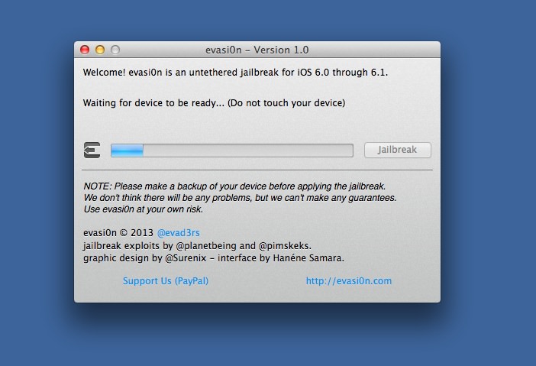The height and width of the screenshot is (366, 536).
Task: Open the @evad3rs link
Action: [x=178, y=233]
